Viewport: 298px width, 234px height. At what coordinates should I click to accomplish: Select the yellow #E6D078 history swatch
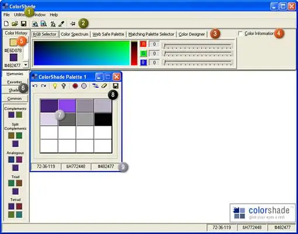tap(13, 42)
